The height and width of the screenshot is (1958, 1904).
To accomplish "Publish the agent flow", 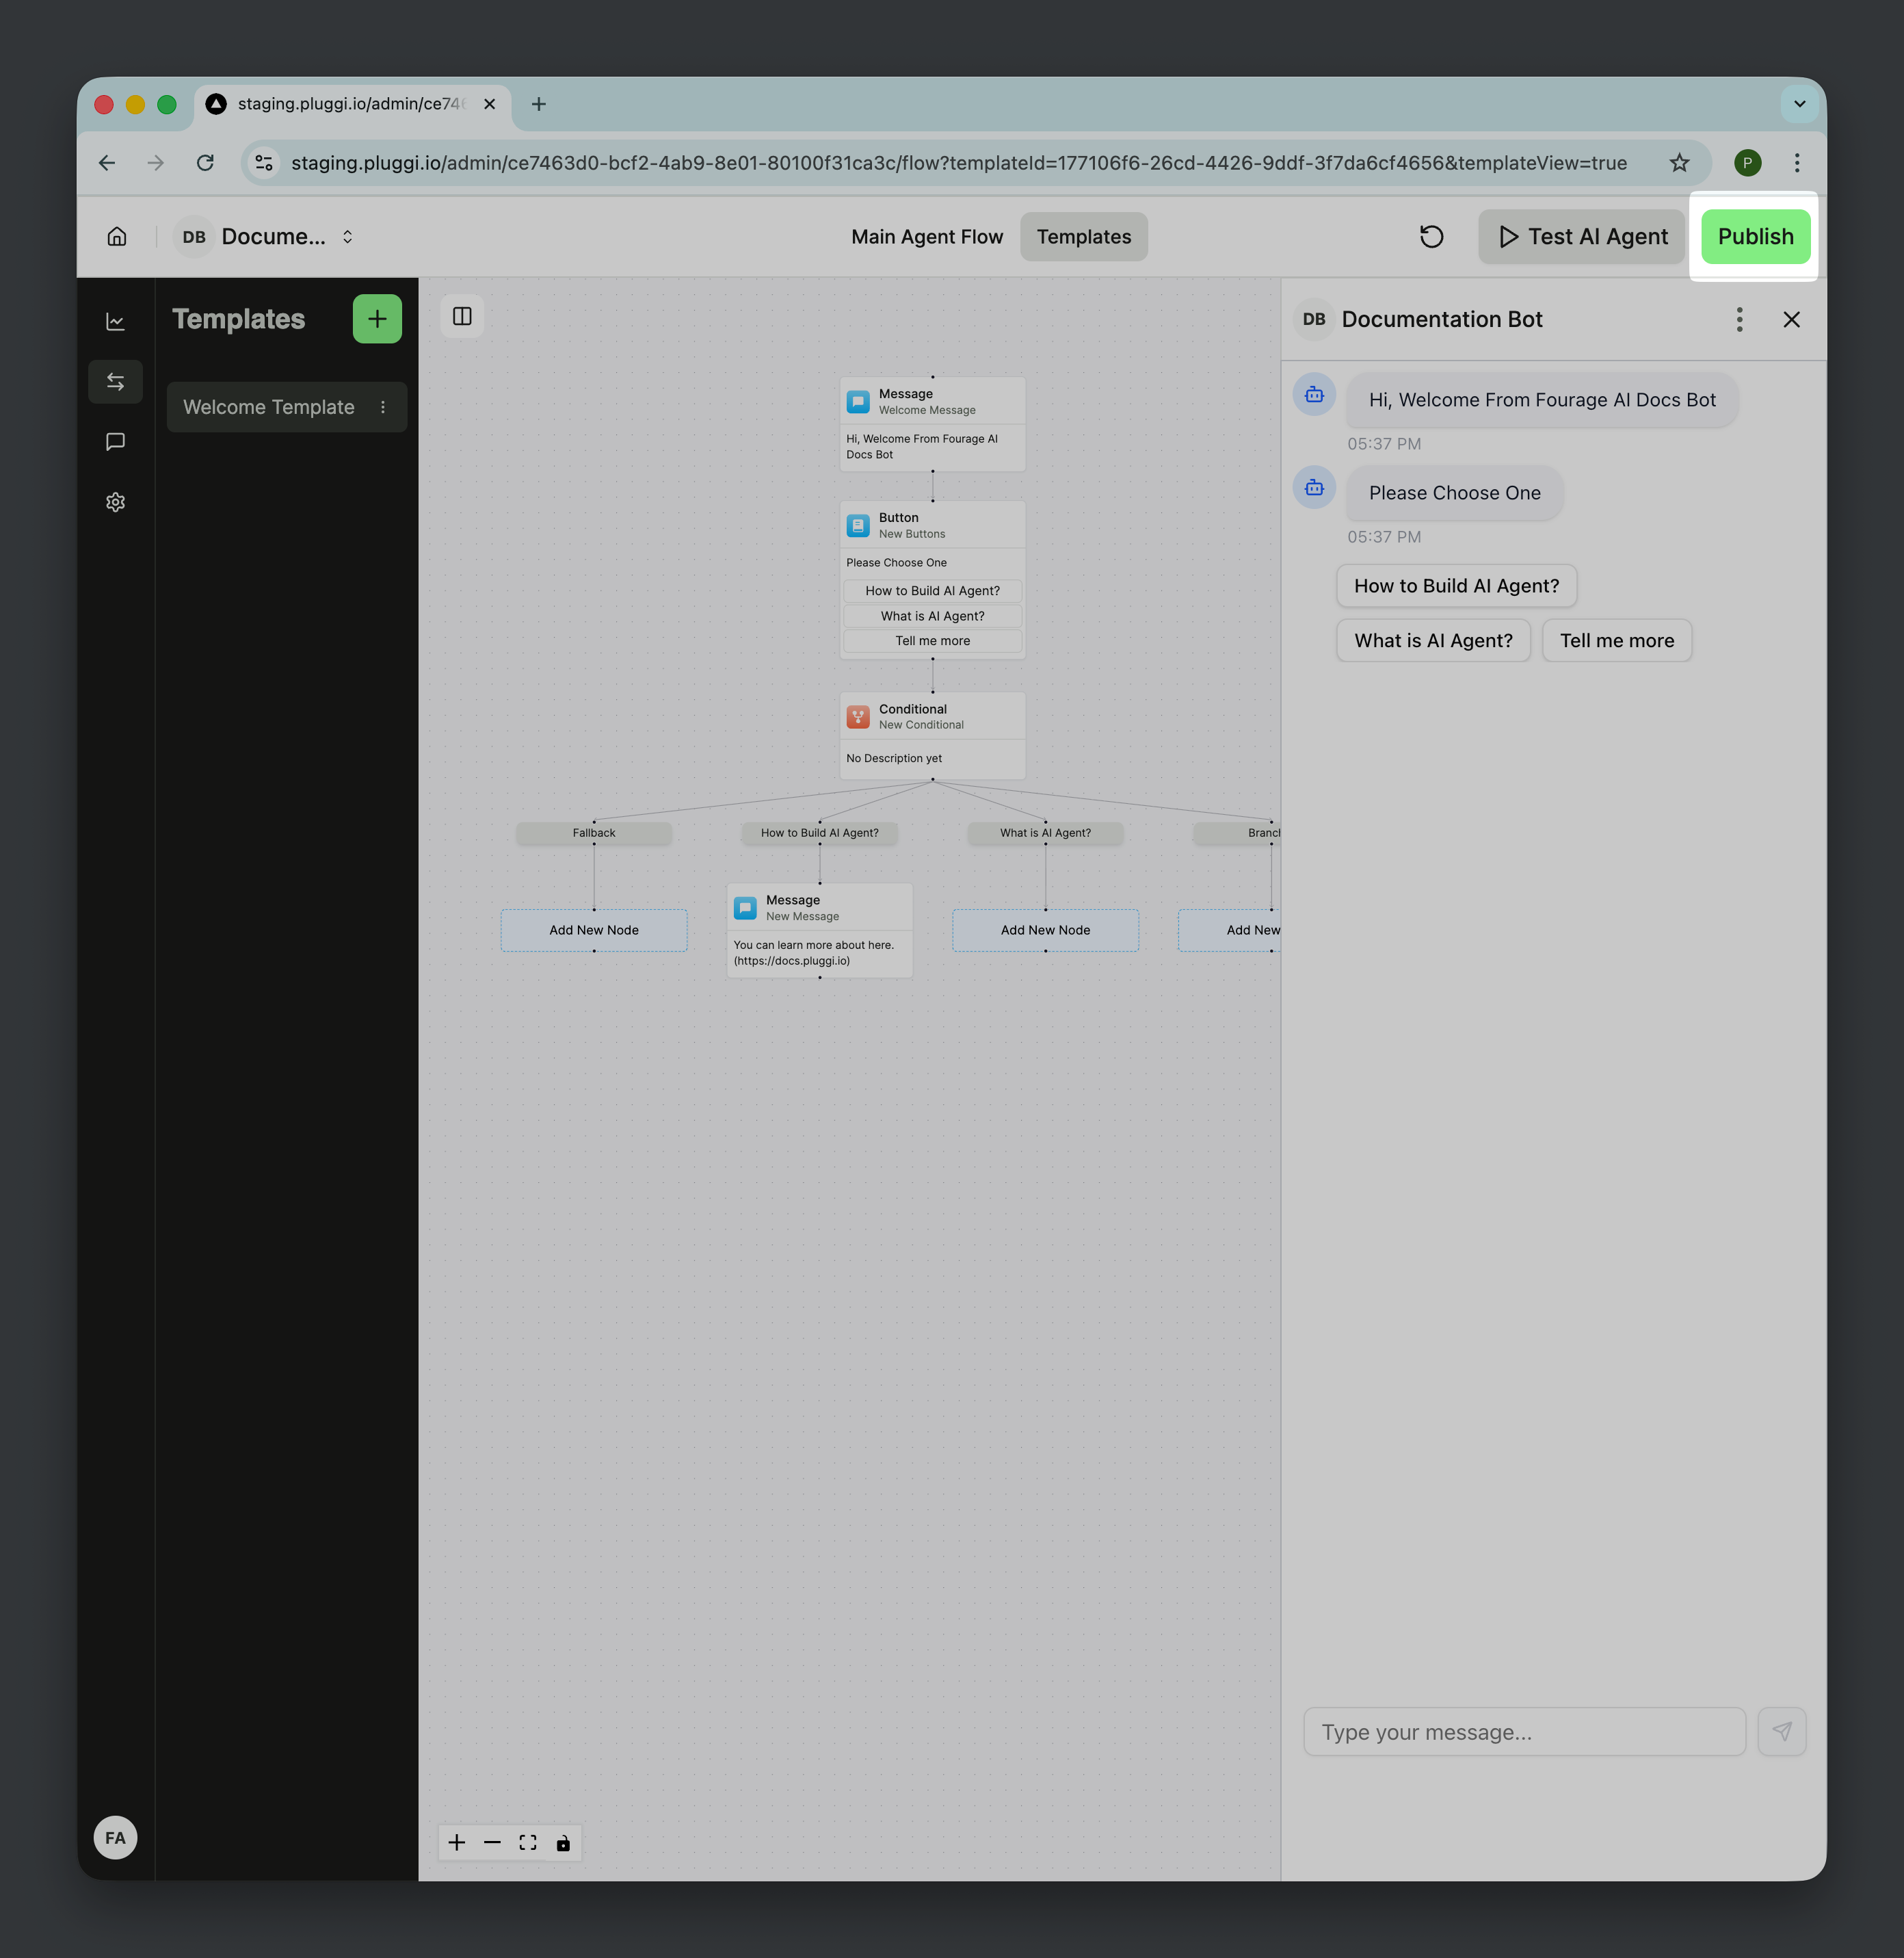I will pyautogui.click(x=1755, y=236).
